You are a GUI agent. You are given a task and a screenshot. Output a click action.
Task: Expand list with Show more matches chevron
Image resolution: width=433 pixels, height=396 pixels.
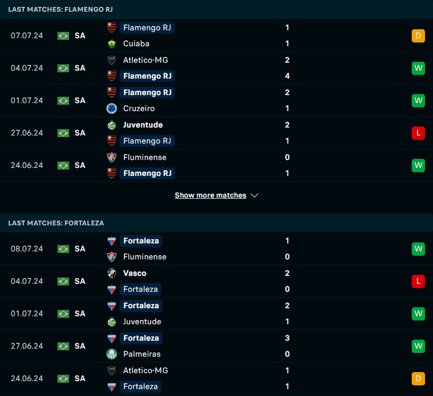point(254,196)
